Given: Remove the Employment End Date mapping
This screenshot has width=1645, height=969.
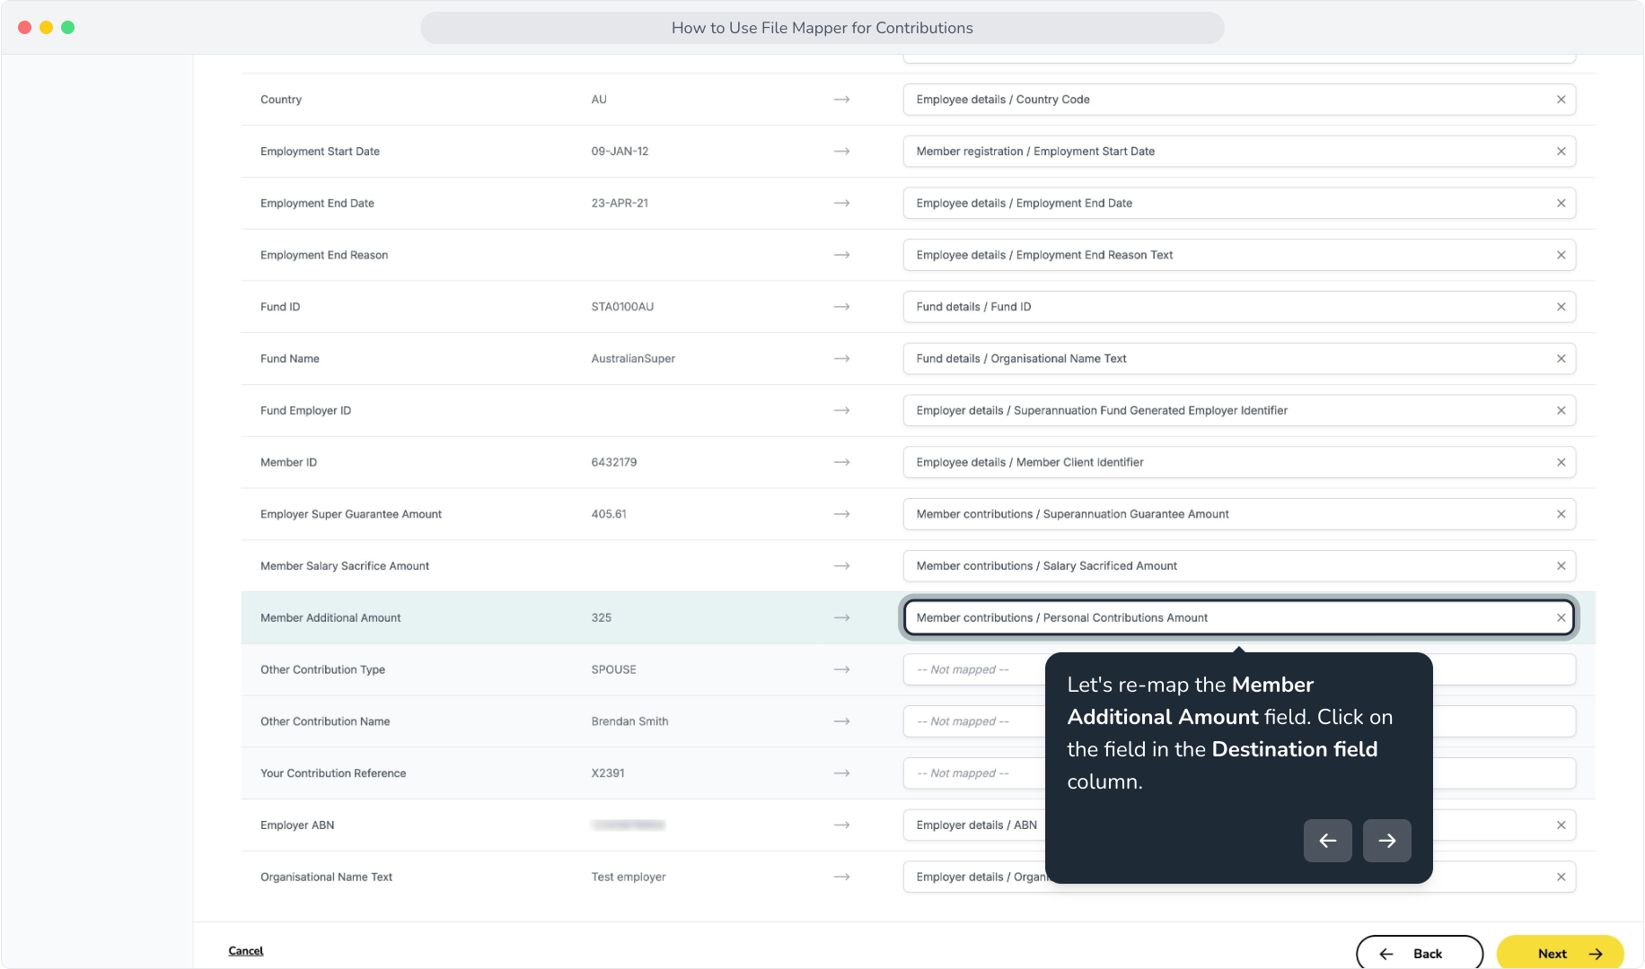Looking at the screenshot, I should (x=1561, y=204).
